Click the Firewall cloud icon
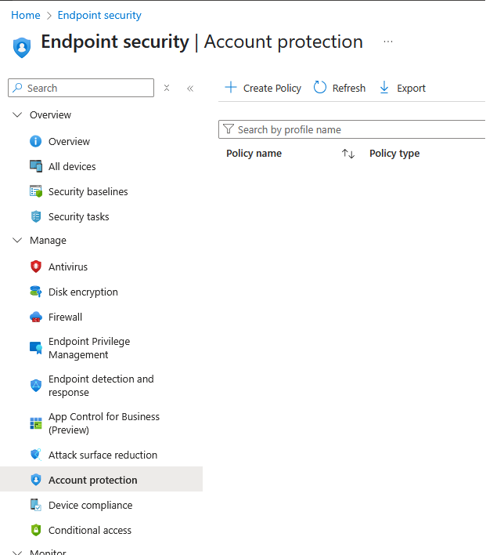486x555 pixels. point(35,317)
